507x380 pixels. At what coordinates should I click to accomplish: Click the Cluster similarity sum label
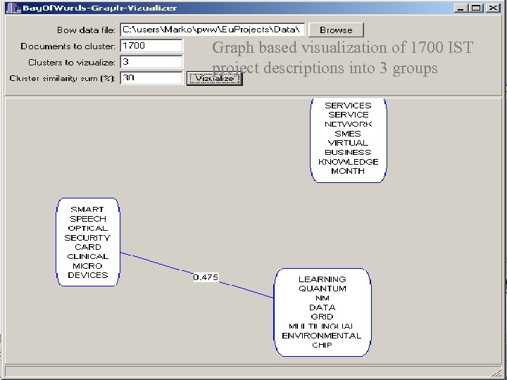click(x=63, y=79)
